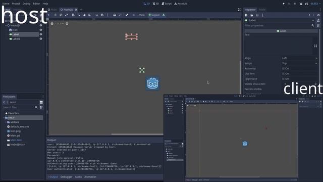Select the Scale mode tool

[66, 15]
